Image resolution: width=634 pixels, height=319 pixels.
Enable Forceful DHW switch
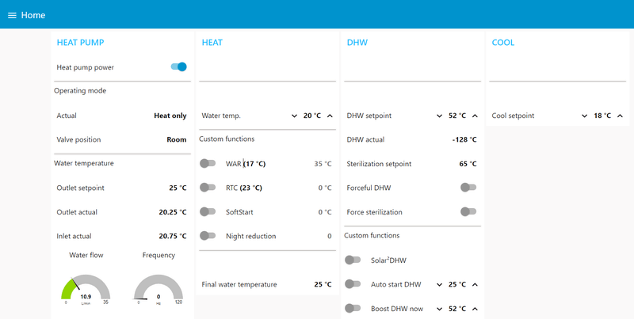[468, 188]
